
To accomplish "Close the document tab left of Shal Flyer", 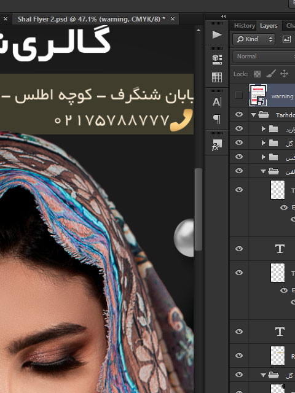I will (x=6, y=19).
